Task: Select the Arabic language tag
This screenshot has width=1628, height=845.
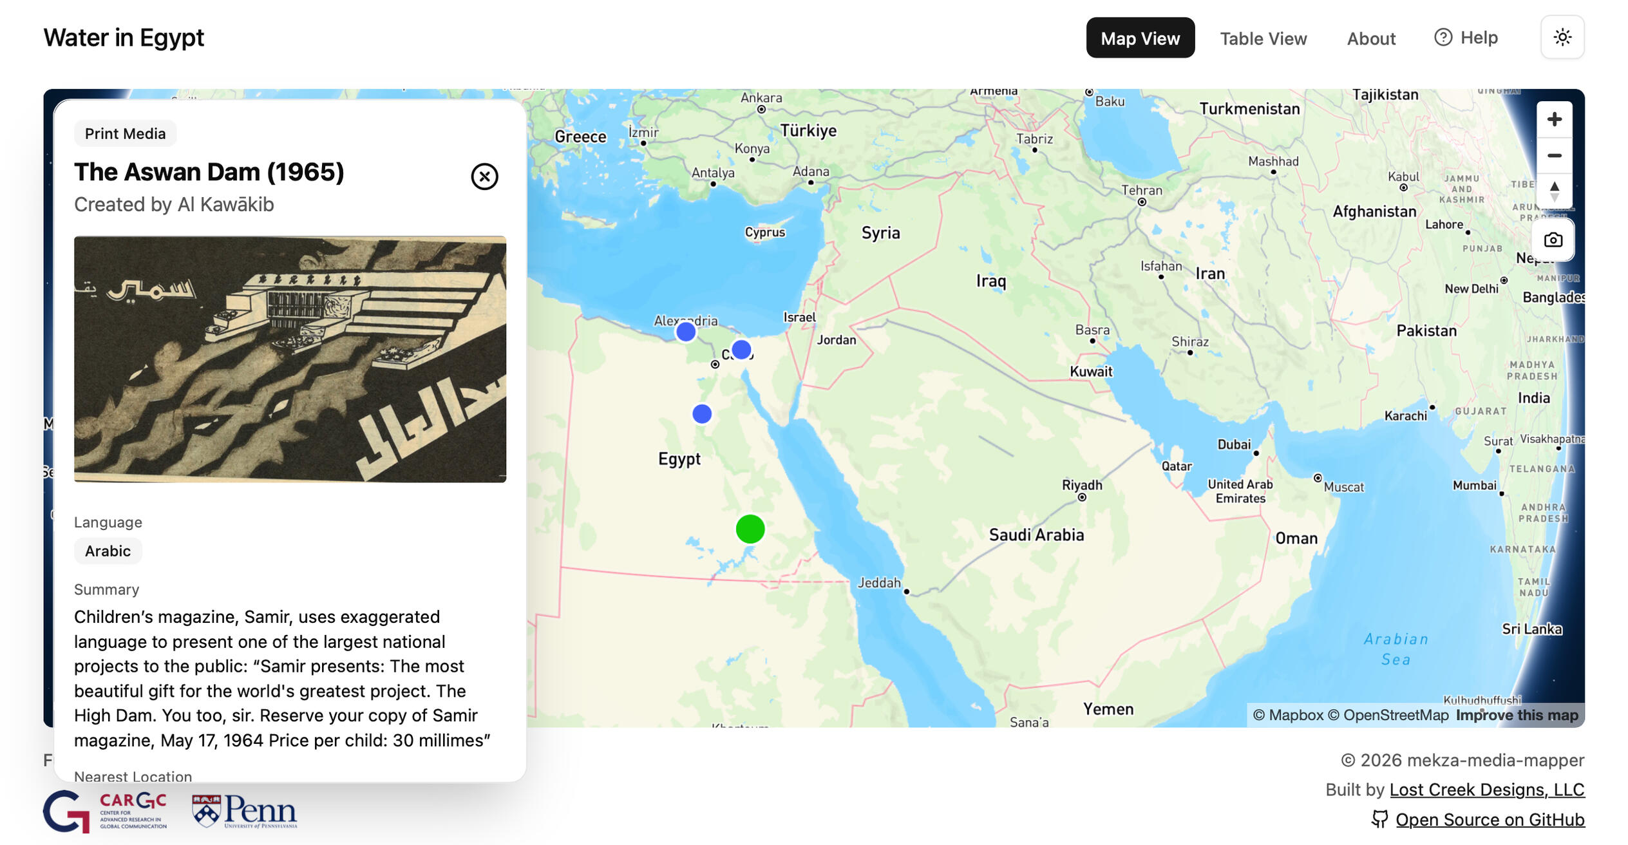Action: coord(108,551)
